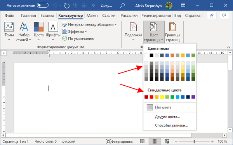Toggle the Автосохранение switch
This screenshot has height=145, width=233.
[x=43, y=5]
